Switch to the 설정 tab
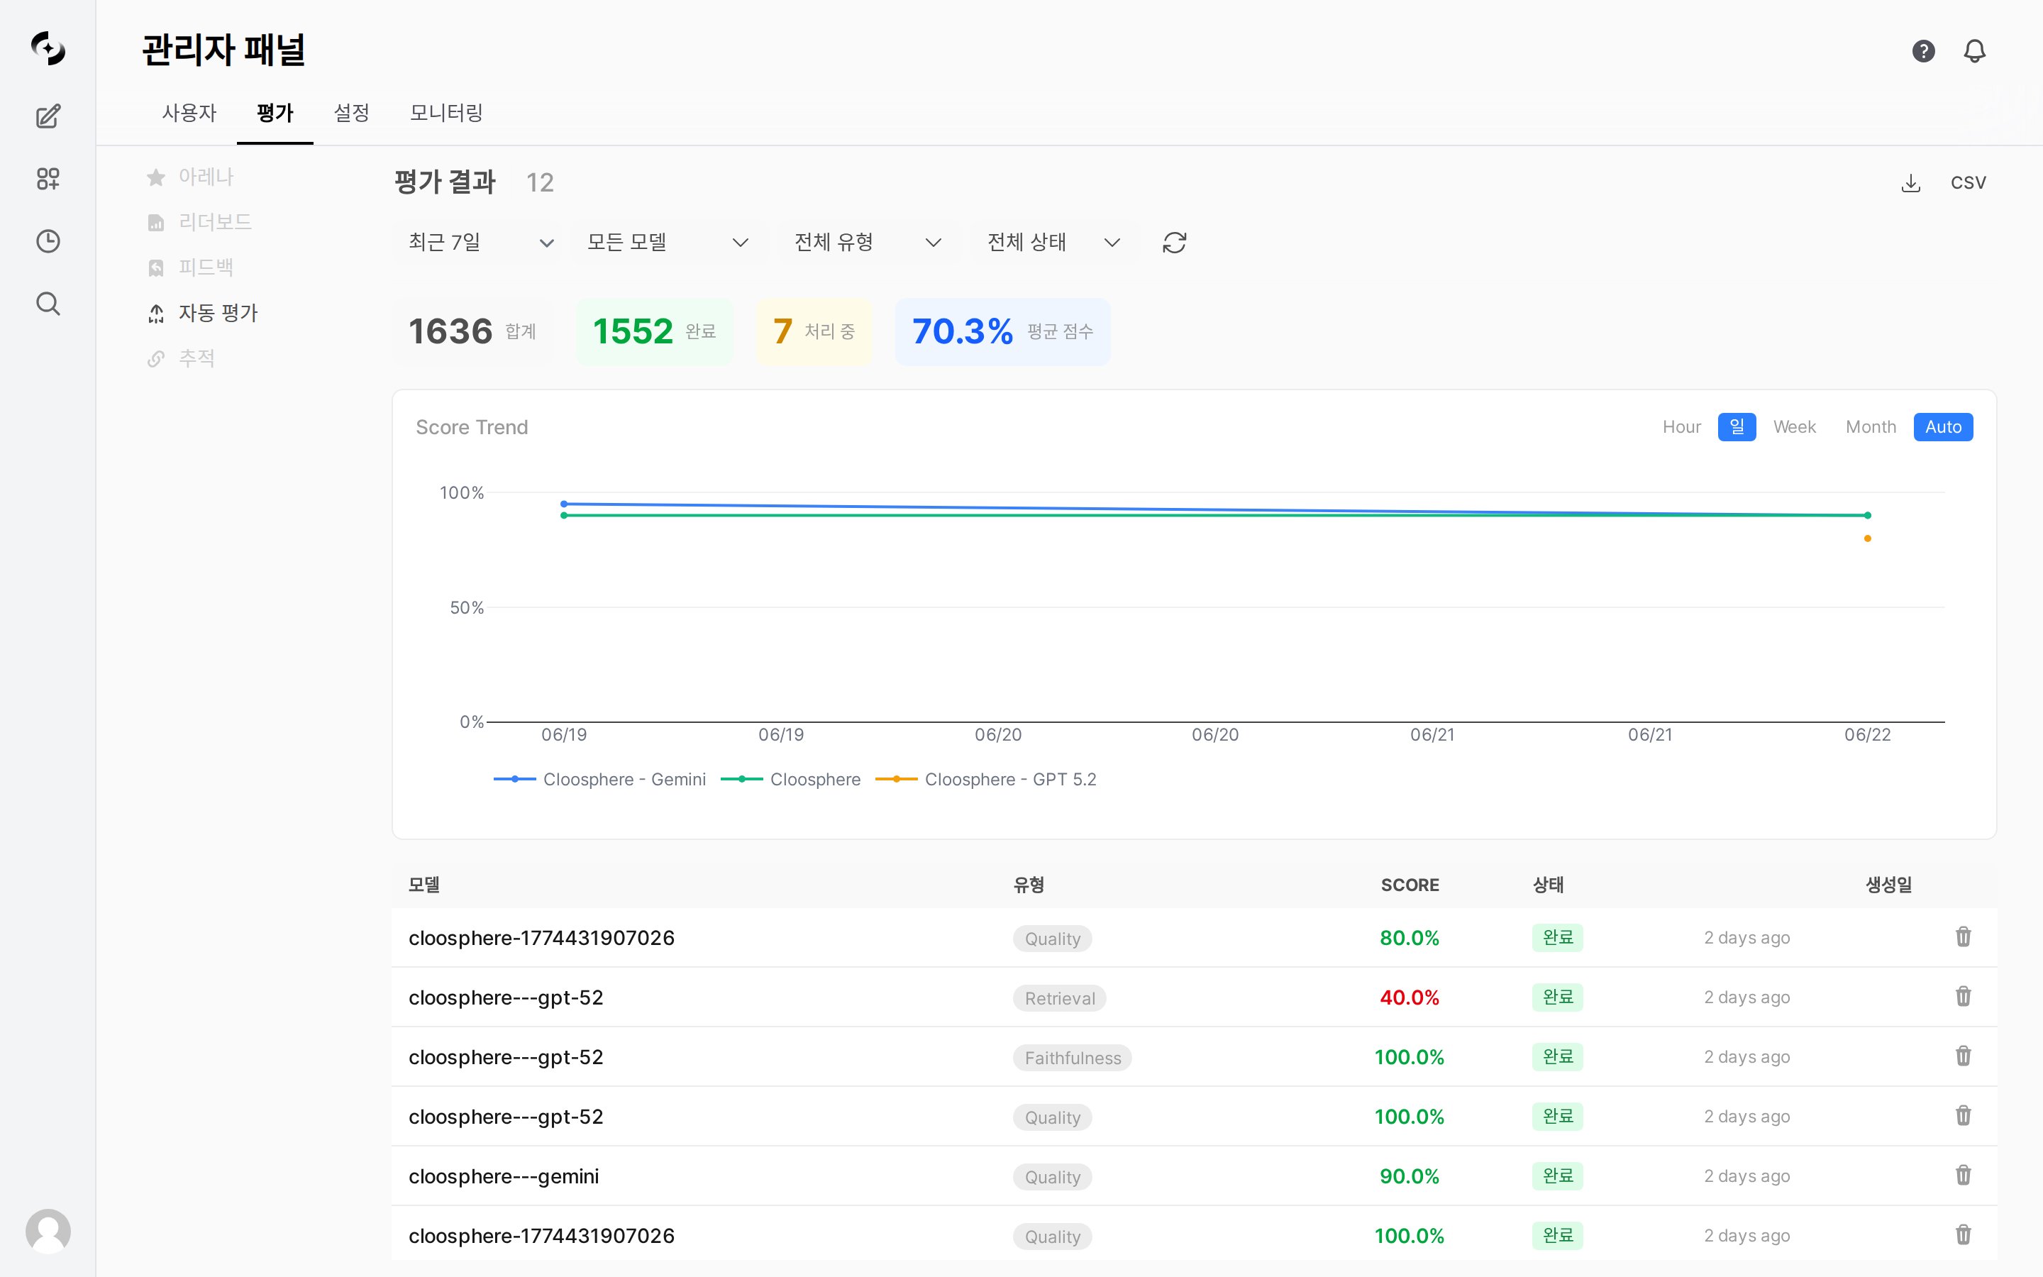 point(351,114)
